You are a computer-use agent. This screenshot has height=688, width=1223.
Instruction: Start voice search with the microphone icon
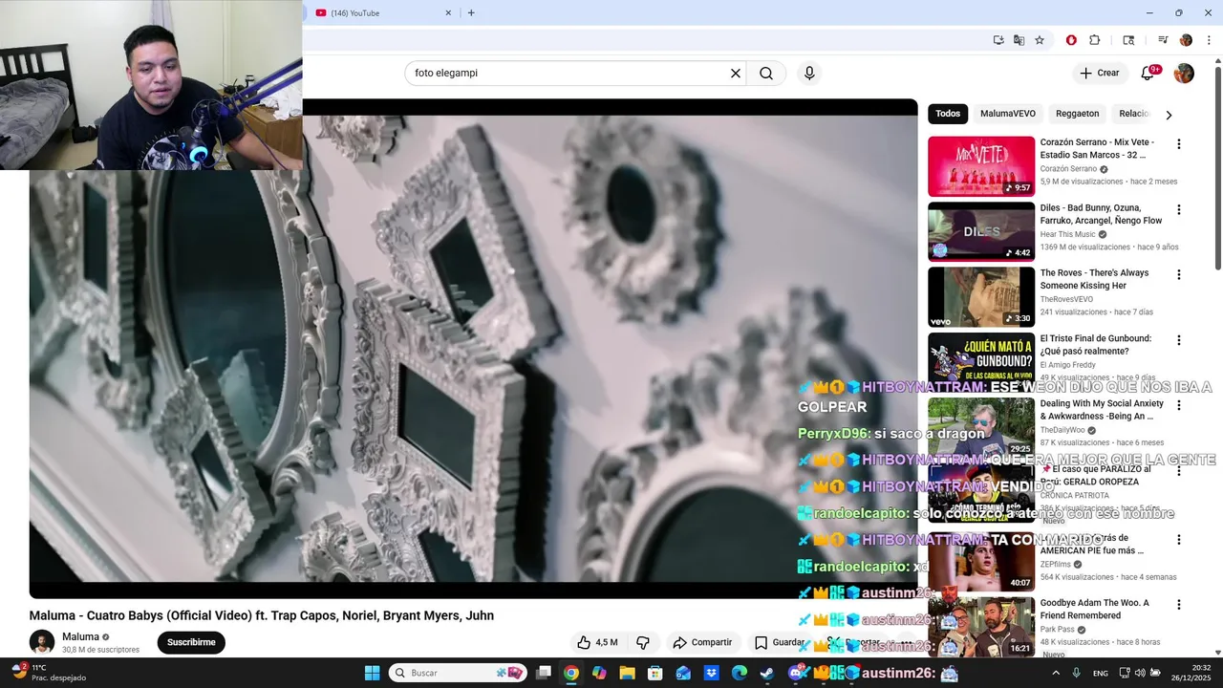(809, 74)
